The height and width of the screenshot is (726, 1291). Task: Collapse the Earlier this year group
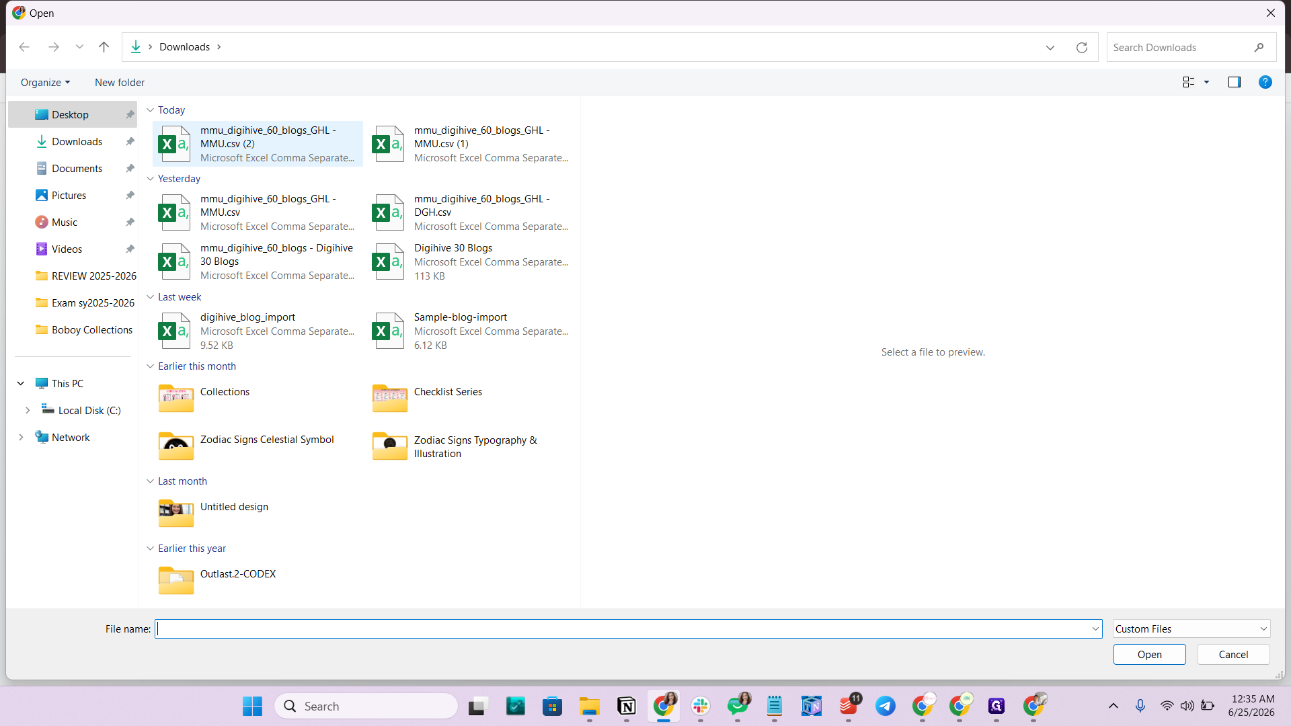[150, 548]
